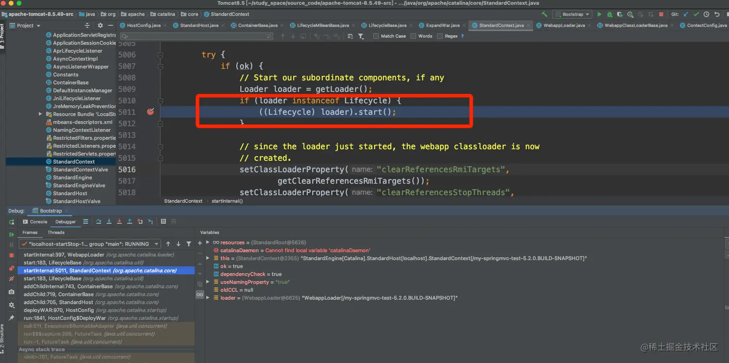
Task: Click the Mute Breakpoints icon
Action: pos(12,279)
